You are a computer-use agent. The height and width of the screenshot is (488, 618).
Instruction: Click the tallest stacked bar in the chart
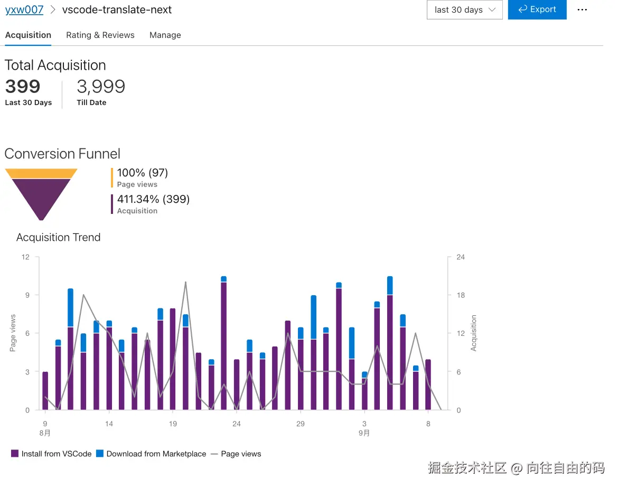click(390, 343)
